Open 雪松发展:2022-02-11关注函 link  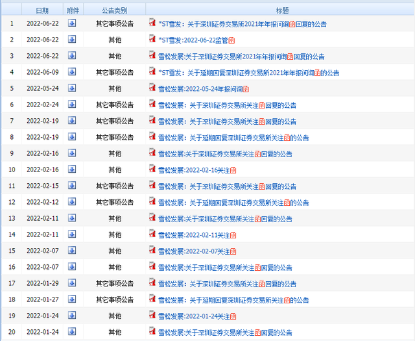(x=197, y=235)
